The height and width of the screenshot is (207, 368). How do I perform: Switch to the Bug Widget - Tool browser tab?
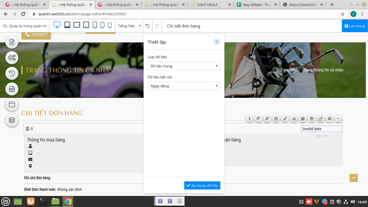click(x=257, y=5)
